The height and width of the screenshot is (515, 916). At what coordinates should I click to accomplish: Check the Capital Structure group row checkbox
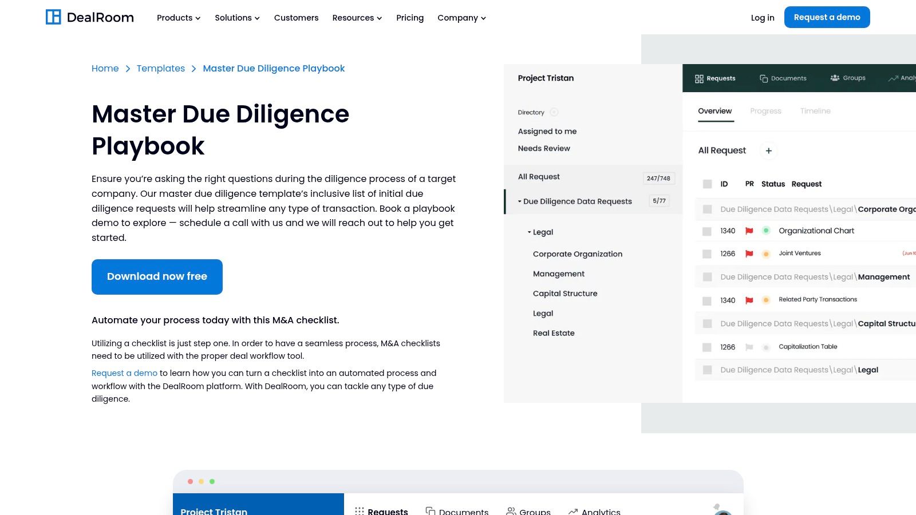pyautogui.click(x=708, y=324)
